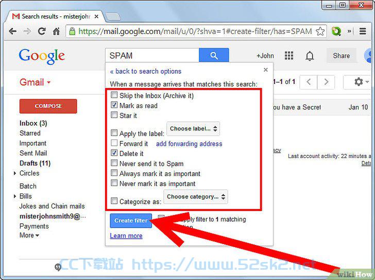Screen dimensions: 375x280
Task: Open the Choose category dropdown
Action: point(196,197)
